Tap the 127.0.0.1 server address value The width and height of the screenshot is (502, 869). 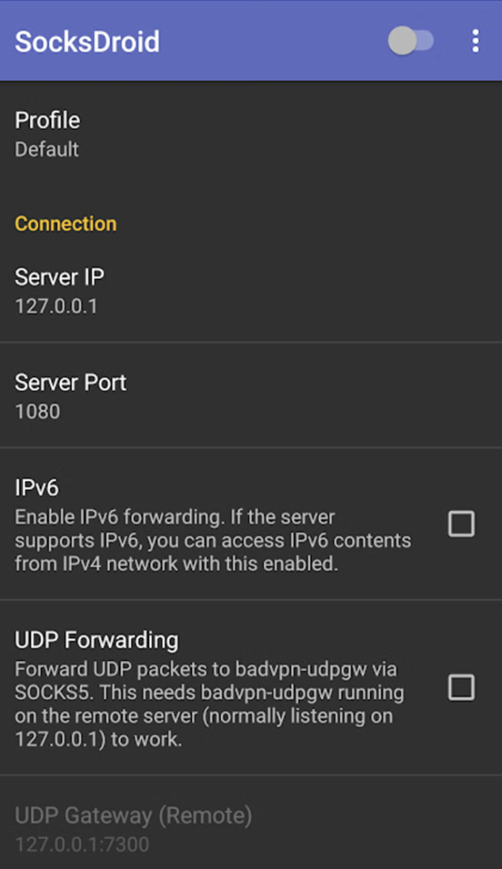click(56, 306)
